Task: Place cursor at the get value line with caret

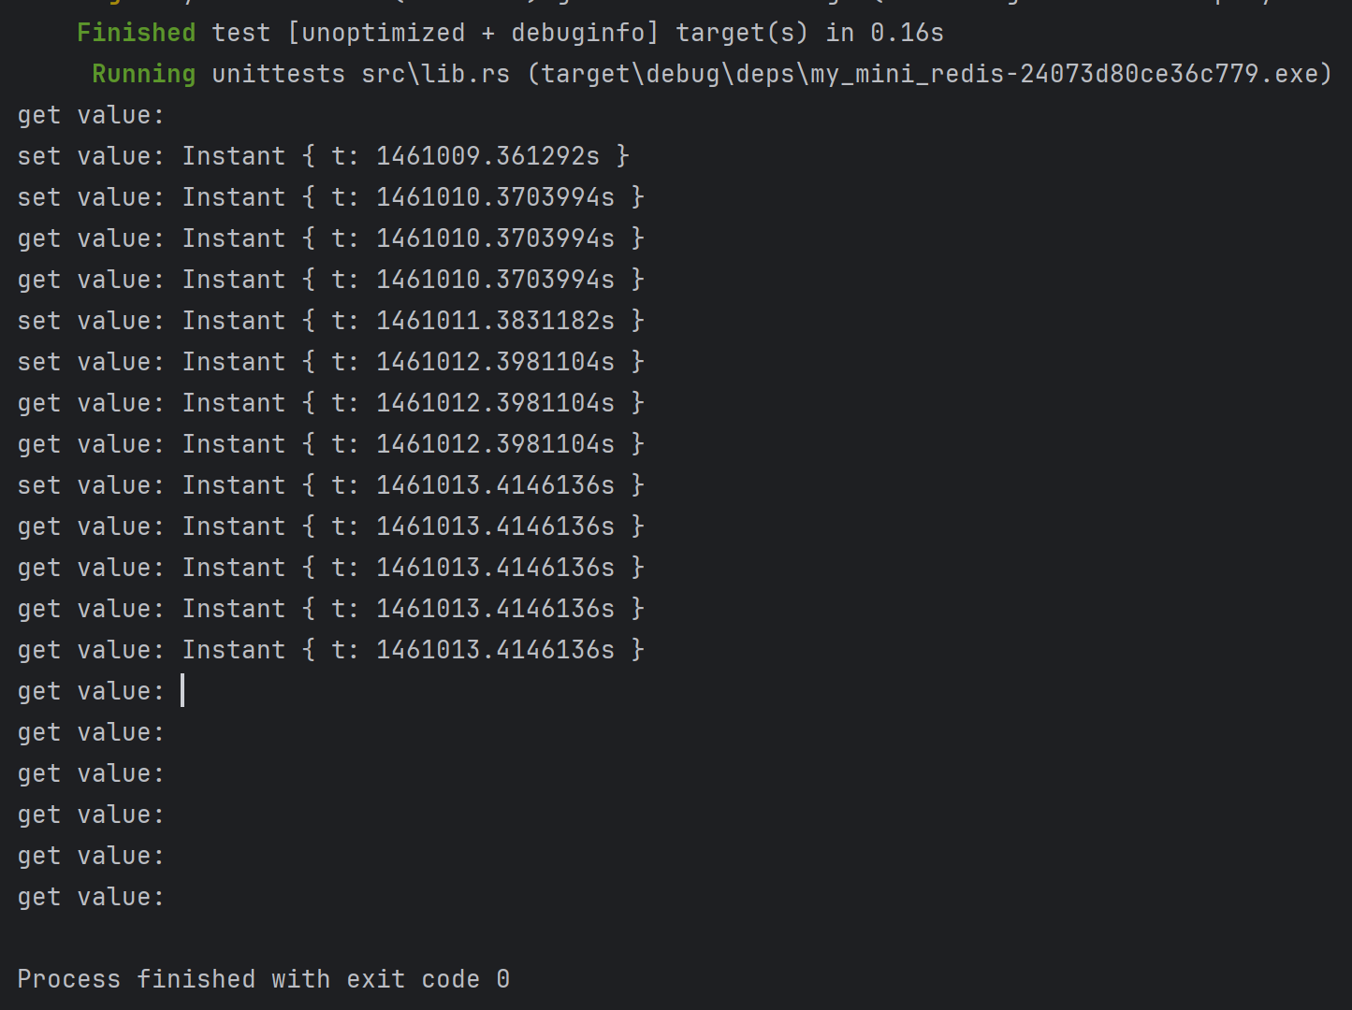Action: tap(182, 691)
